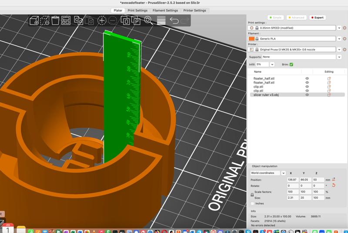This screenshot has height=233, width=348.
Task: Expand the Printer preset dropdown arrow
Action: coord(339,50)
